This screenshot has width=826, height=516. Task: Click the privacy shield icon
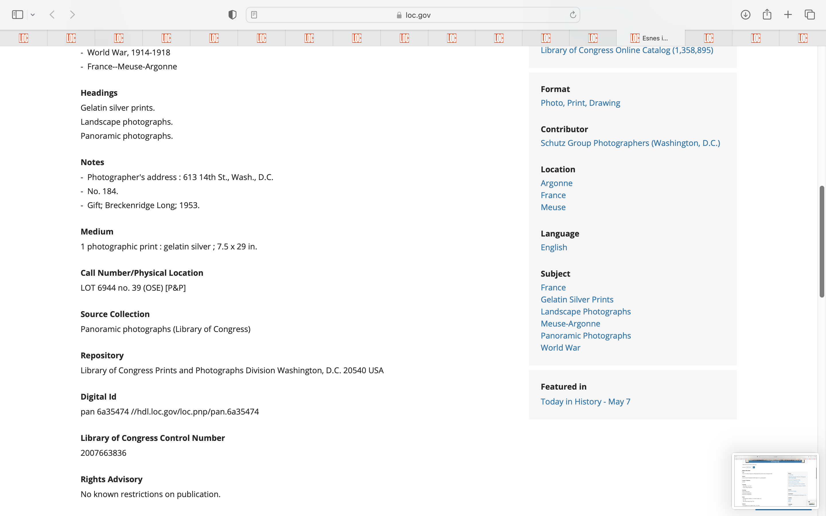(x=232, y=15)
